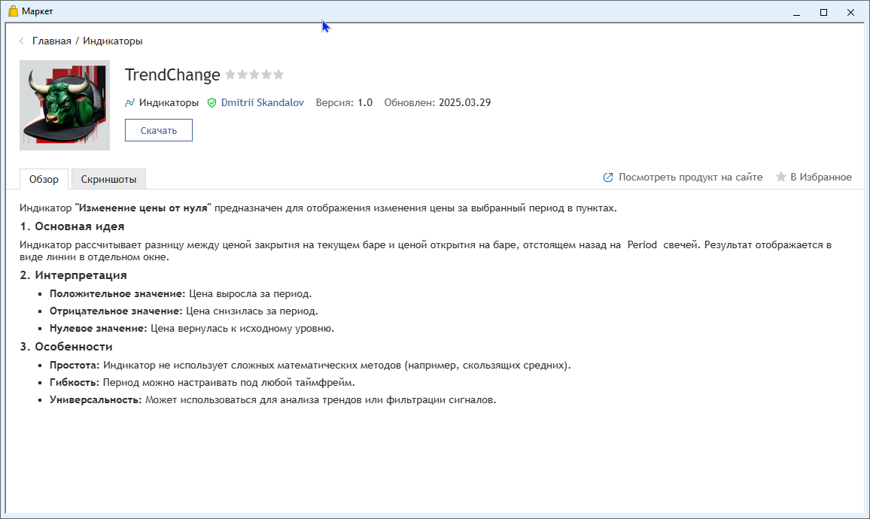Click the TrendChange product title
This screenshot has width=870, height=519.
tap(172, 75)
